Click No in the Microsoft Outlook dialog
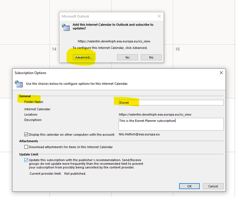This screenshot has height=197, width=236. (151, 57)
